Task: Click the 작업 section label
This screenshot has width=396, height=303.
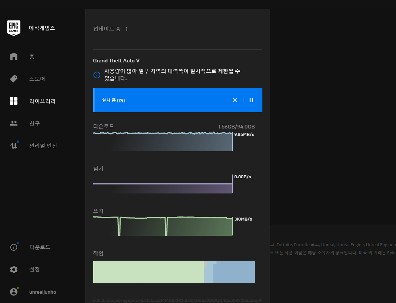Action: 98,253
